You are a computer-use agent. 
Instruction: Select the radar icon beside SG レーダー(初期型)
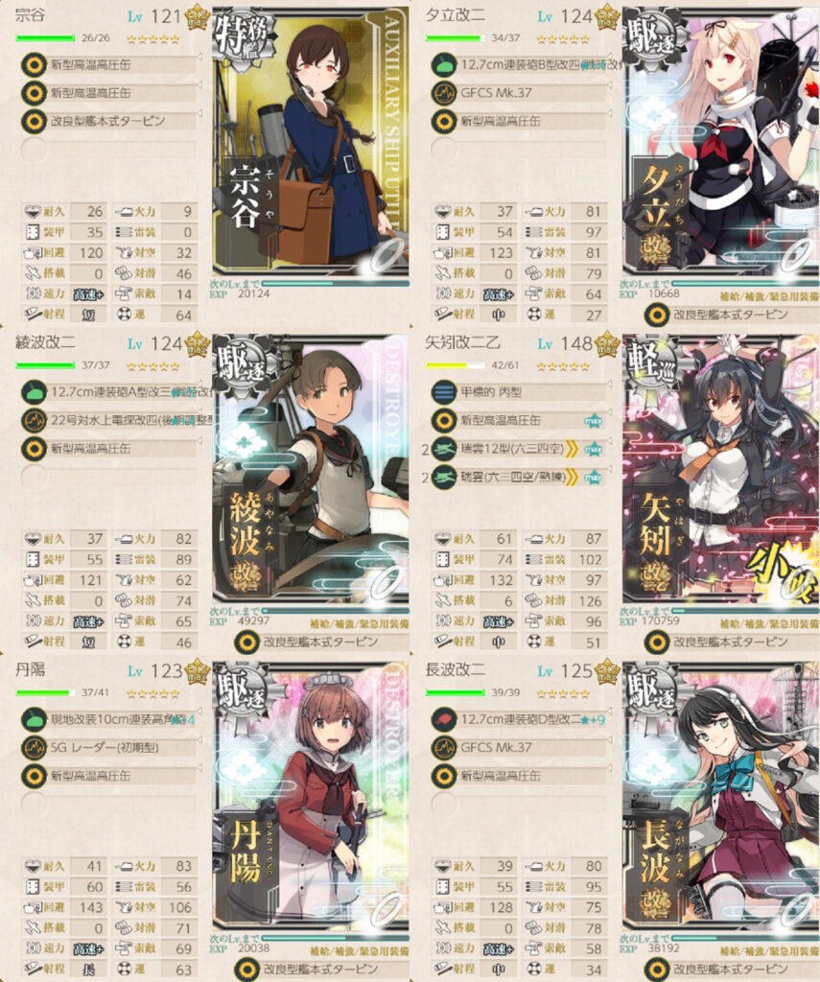click(x=34, y=748)
